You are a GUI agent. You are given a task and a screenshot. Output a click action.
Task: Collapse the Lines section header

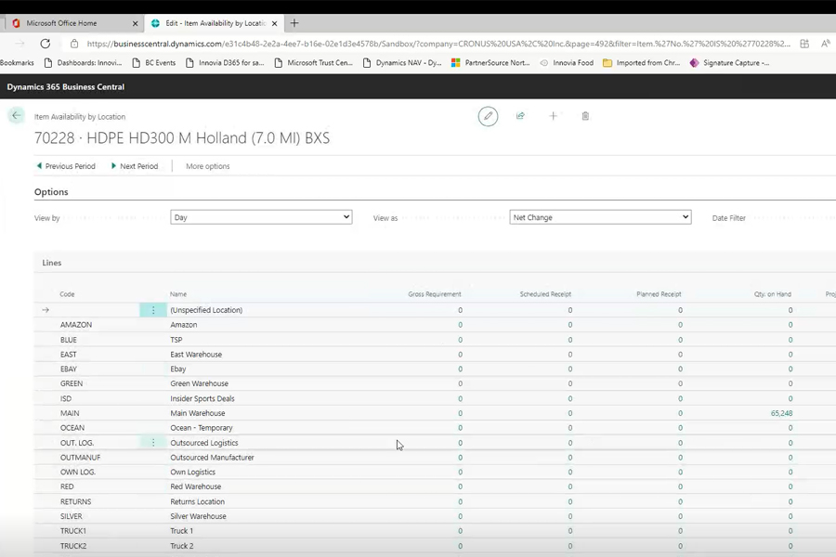52,263
